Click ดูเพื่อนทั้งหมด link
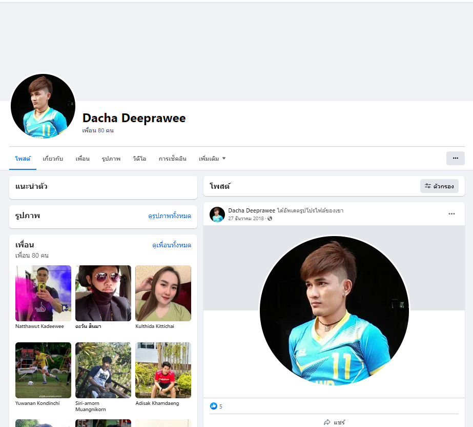This screenshot has height=427, width=473. tap(172, 245)
